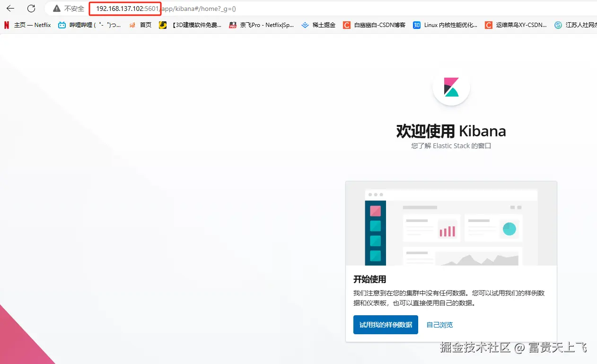Image resolution: width=597 pixels, height=364 pixels.
Task: Open the 江苏人社网办 bookmark
Action: click(576, 25)
